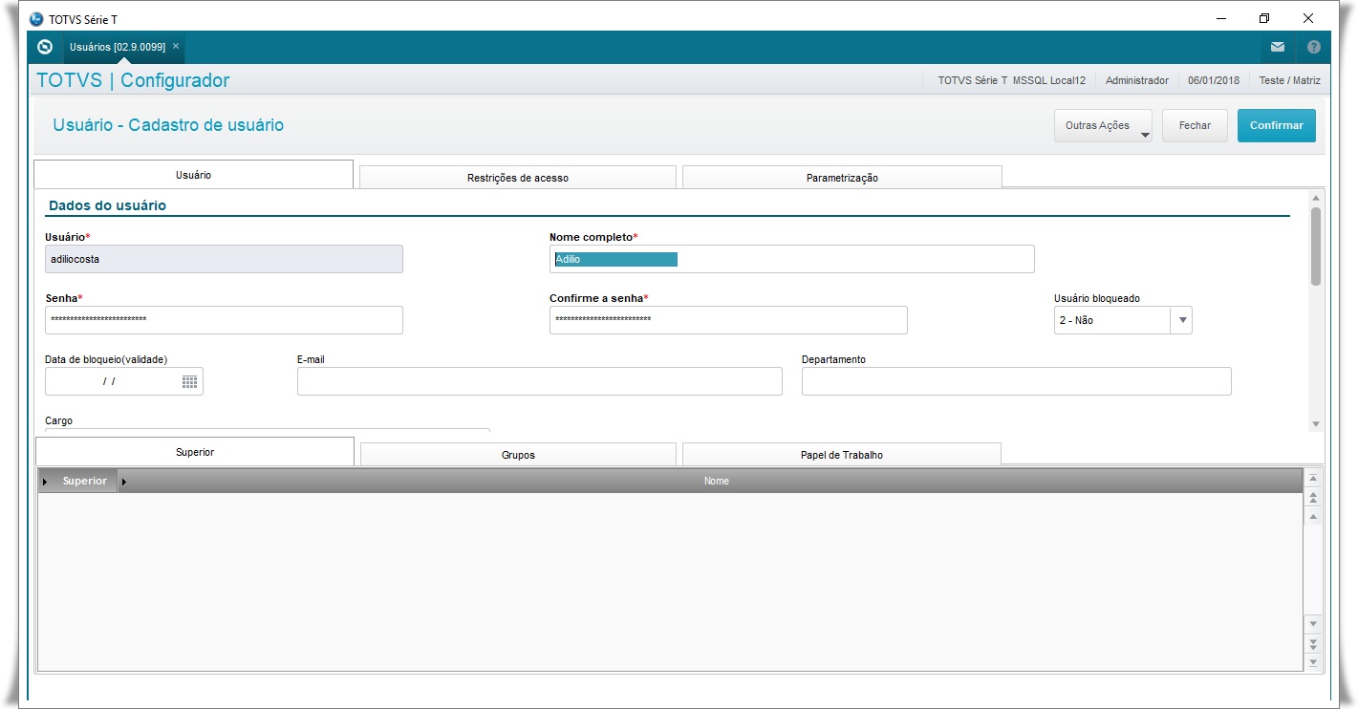This screenshot has height=709, width=1358.
Task: Click the Usuário - Cadastro de usuário heading
Action: tap(168, 125)
